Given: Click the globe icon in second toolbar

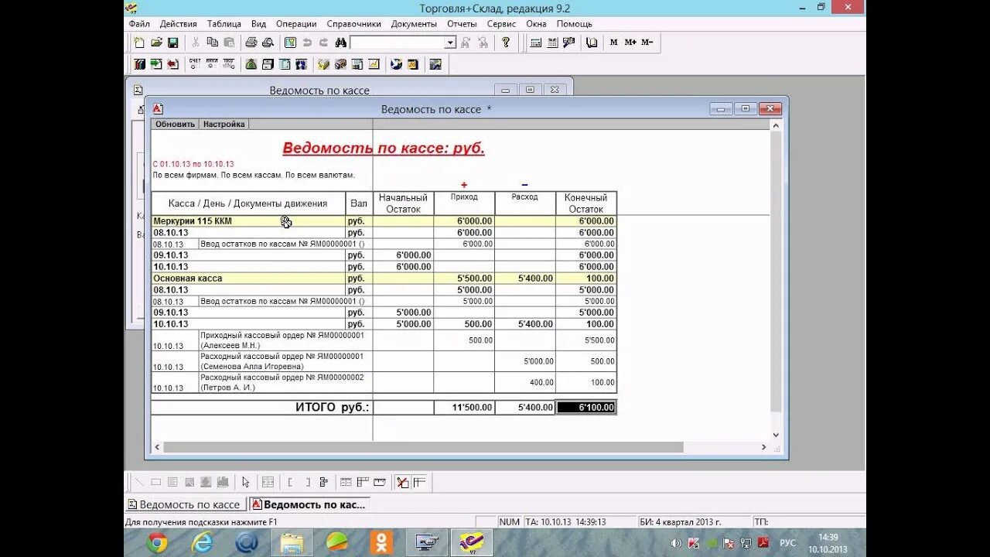Looking at the screenshot, I should (396, 64).
